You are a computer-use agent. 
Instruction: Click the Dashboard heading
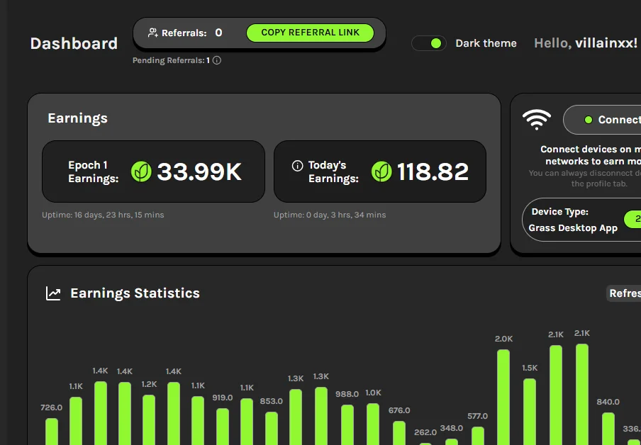coord(74,43)
